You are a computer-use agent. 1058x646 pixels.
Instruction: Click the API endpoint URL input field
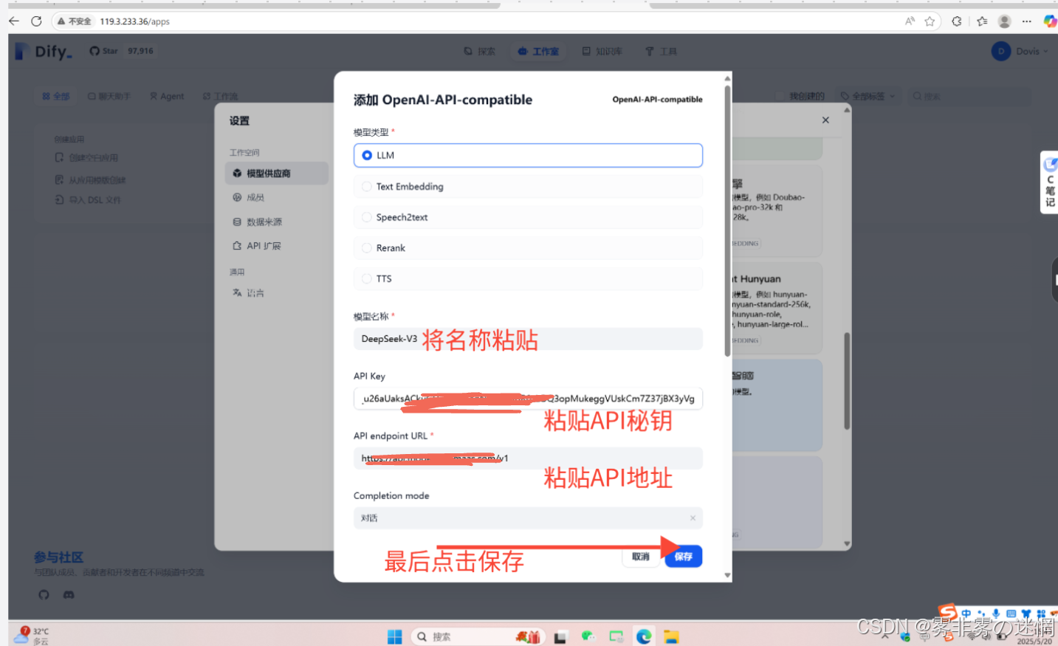coord(528,458)
